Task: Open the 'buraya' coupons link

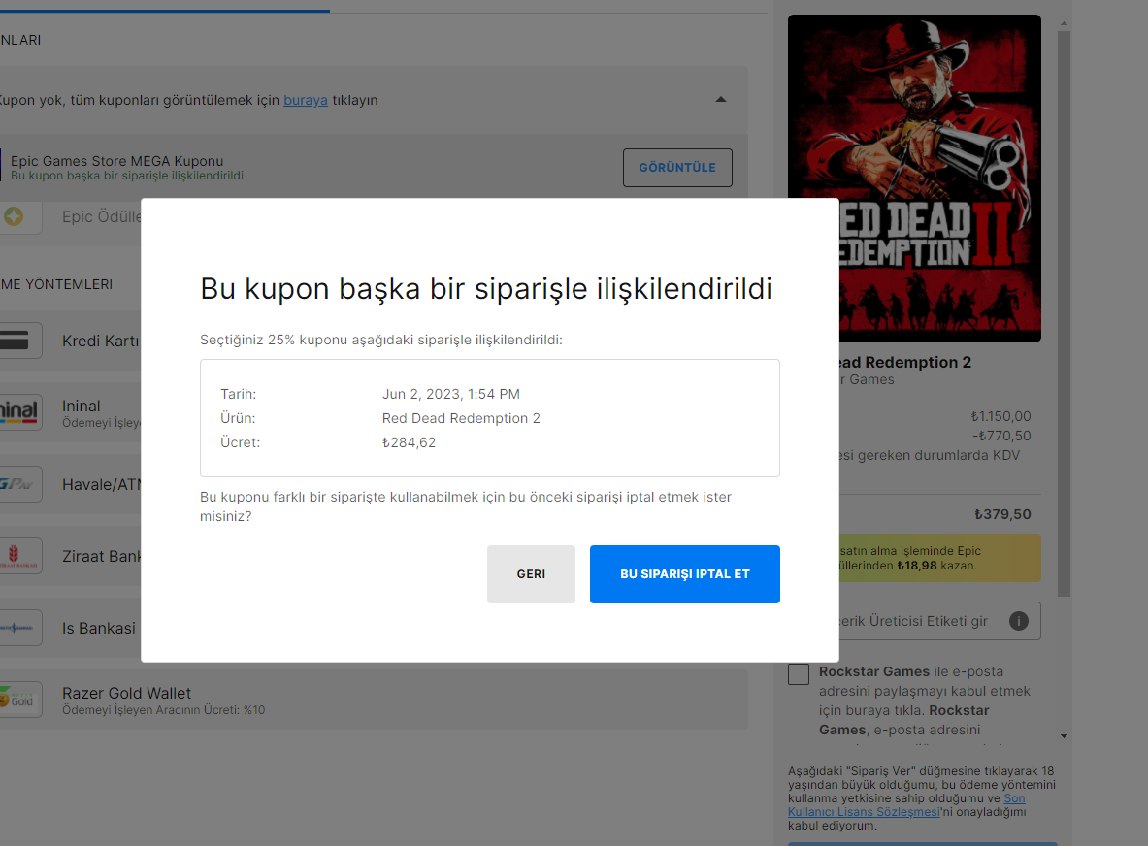Action: [306, 100]
